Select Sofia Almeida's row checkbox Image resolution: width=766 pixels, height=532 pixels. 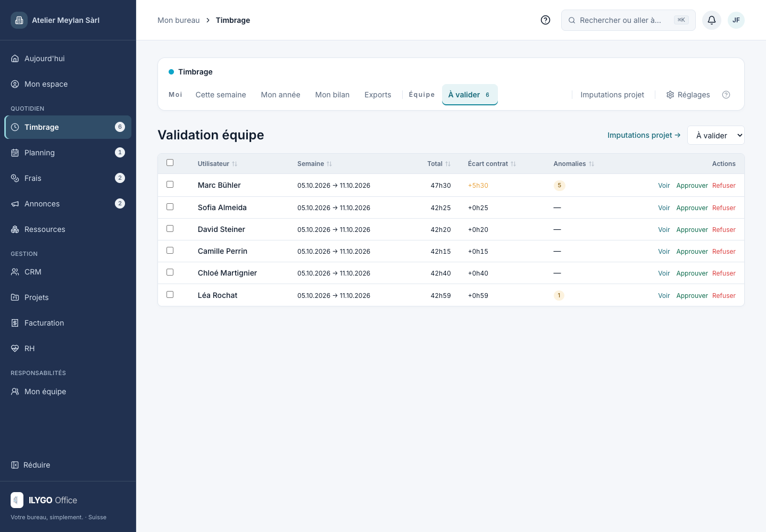[x=170, y=207]
